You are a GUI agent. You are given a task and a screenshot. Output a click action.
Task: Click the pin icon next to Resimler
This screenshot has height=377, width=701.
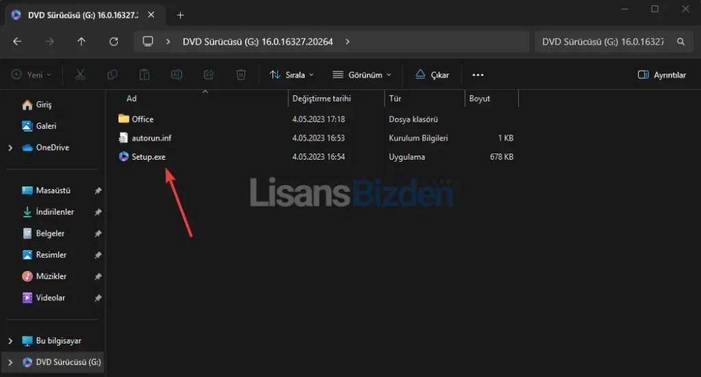coord(98,255)
